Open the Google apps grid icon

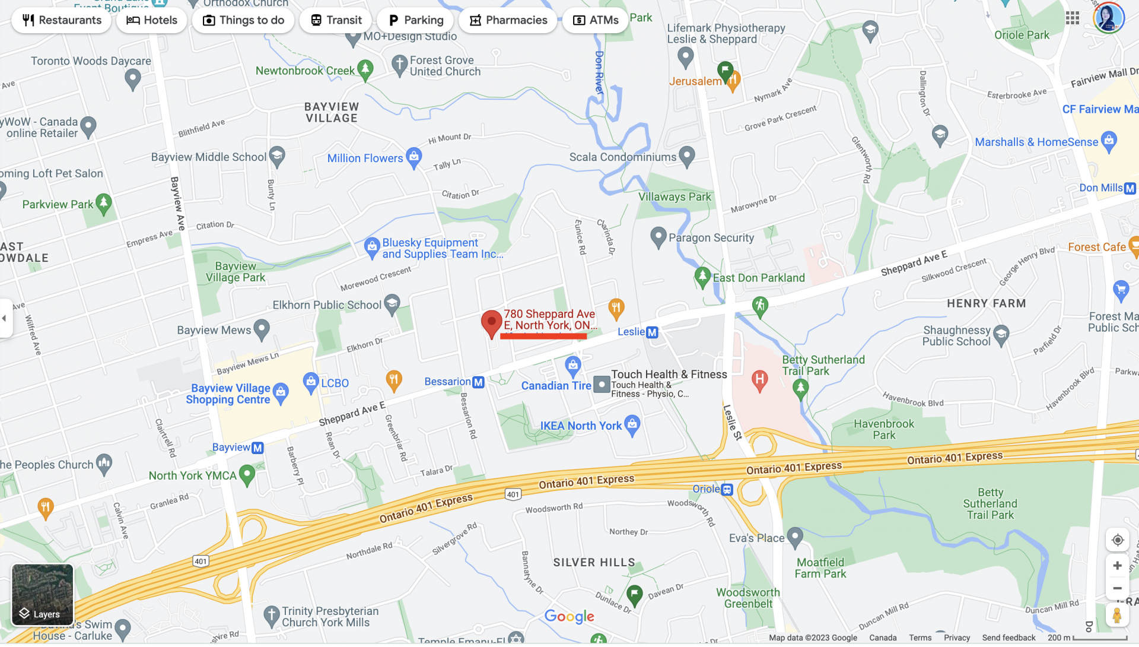pos(1072,18)
